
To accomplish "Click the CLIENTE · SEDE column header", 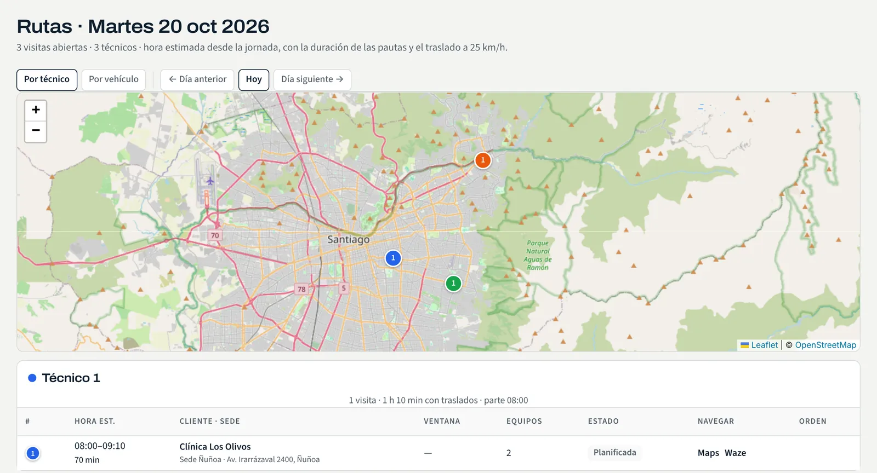I will [x=209, y=421].
